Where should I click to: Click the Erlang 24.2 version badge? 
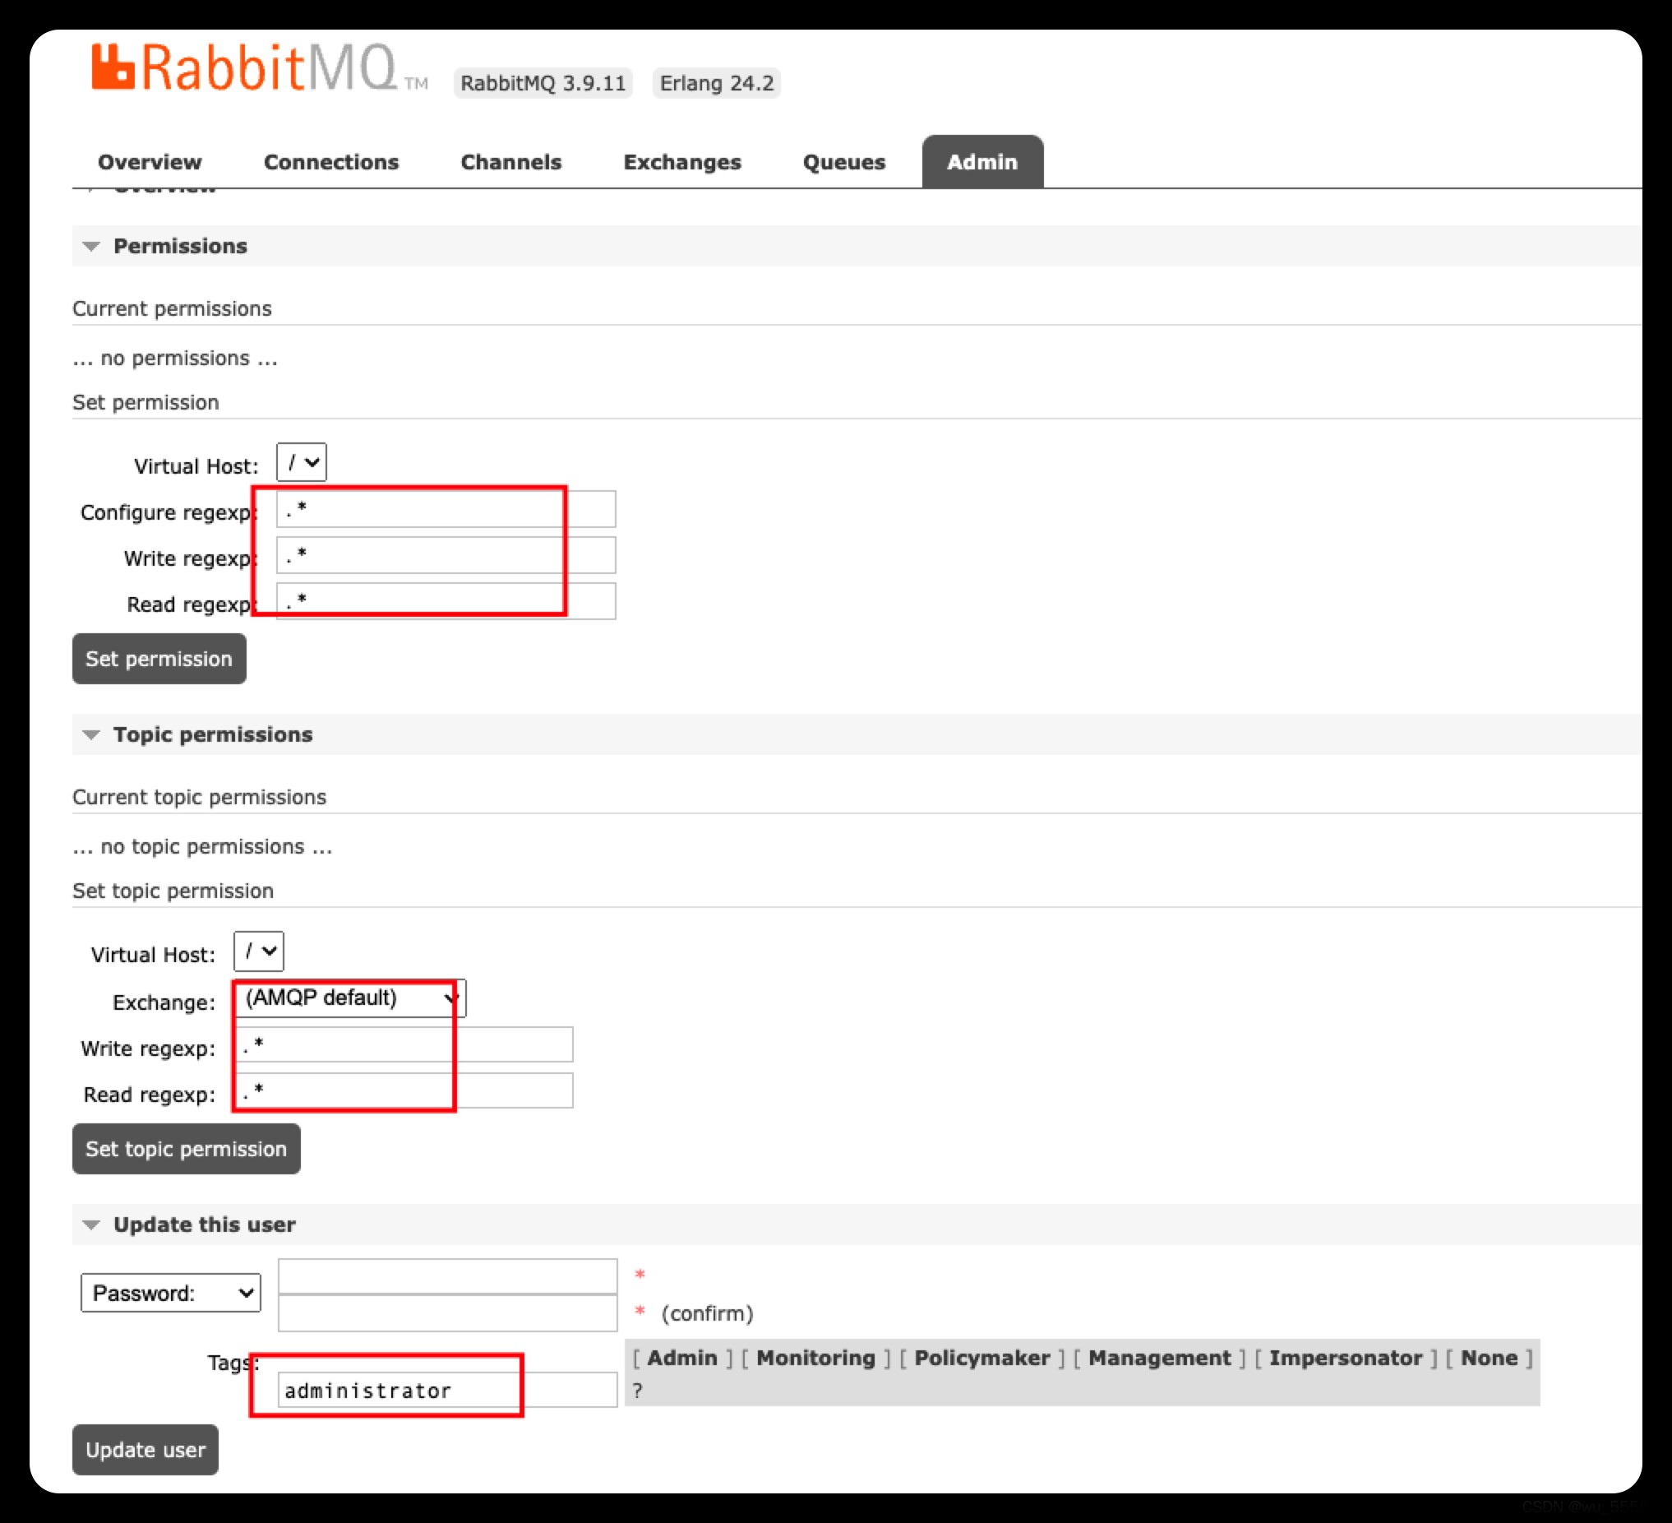717,83
